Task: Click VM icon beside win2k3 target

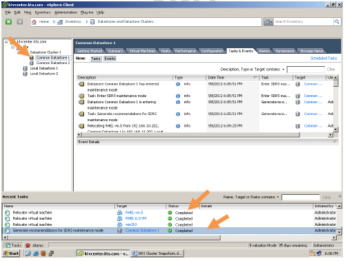Action: [x=120, y=225]
